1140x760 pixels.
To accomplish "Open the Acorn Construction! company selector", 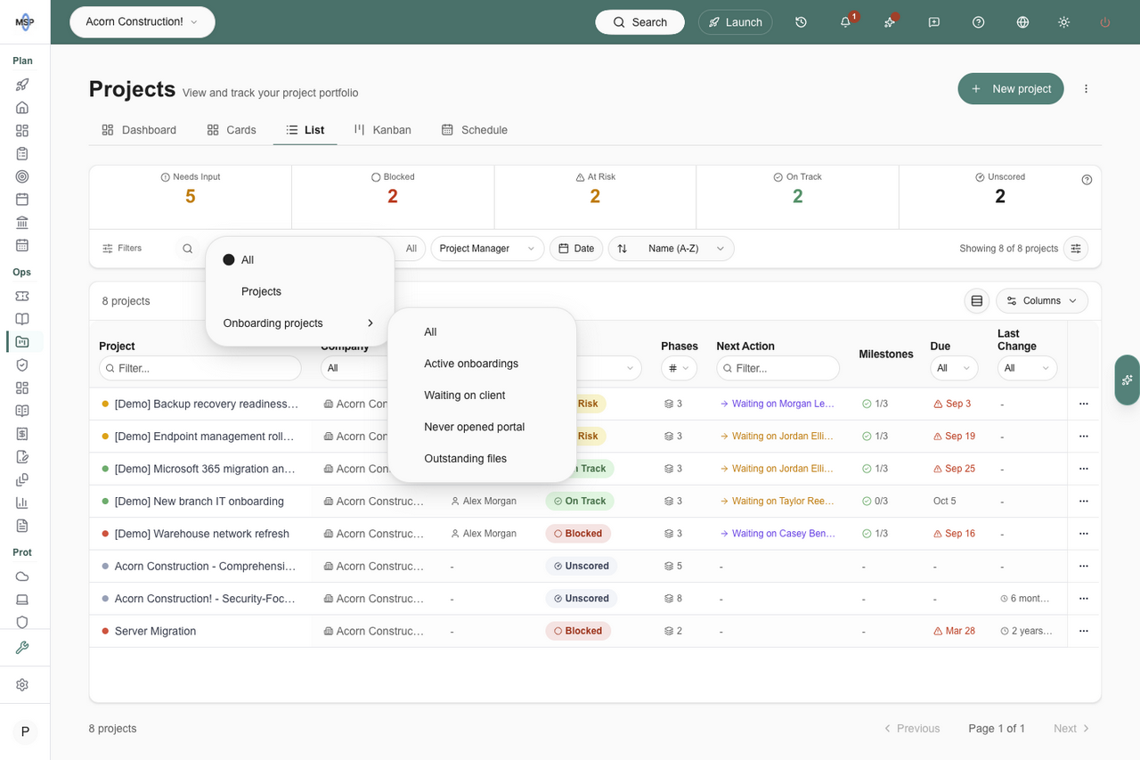I will coord(142,22).
